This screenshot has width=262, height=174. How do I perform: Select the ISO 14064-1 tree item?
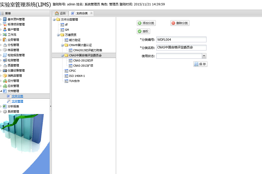[77, 76]
